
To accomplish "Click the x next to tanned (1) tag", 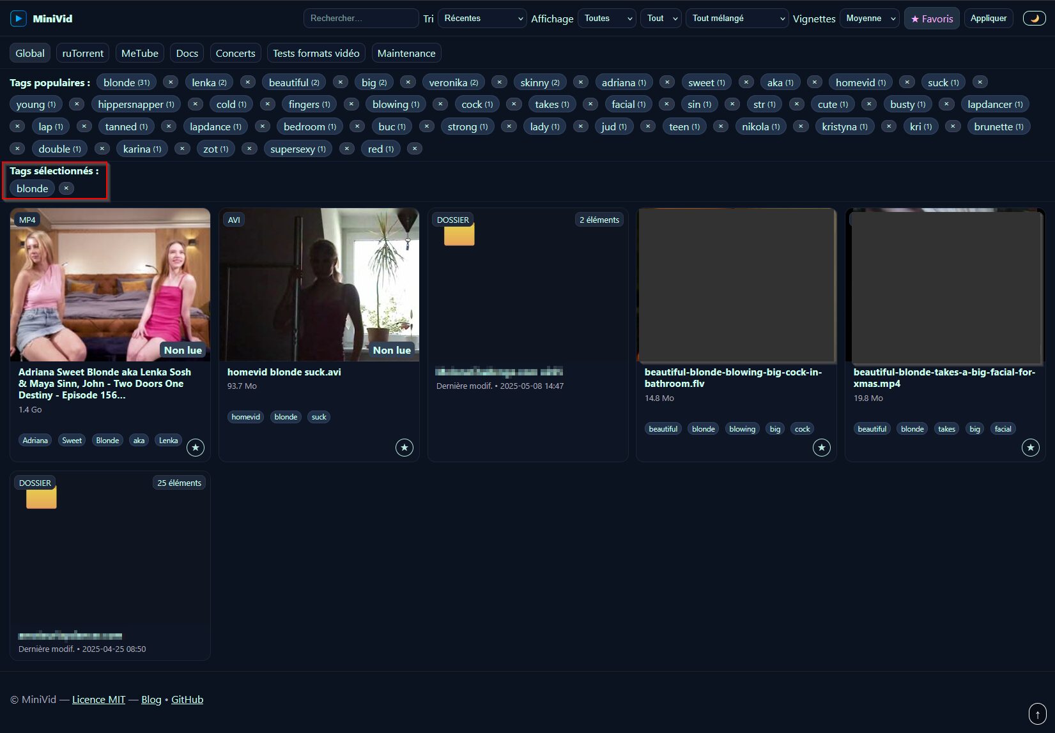I will (169, 126).
